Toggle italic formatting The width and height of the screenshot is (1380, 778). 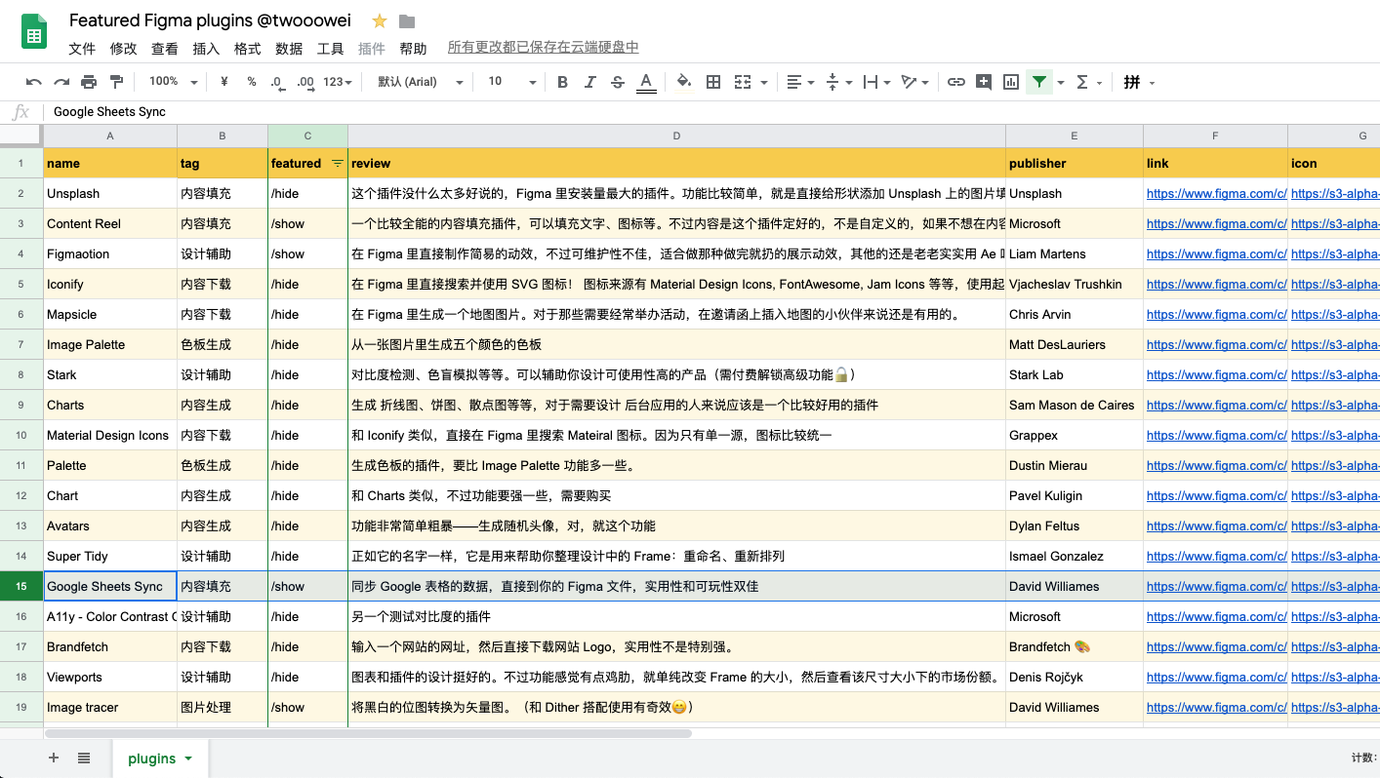(589, 82)
